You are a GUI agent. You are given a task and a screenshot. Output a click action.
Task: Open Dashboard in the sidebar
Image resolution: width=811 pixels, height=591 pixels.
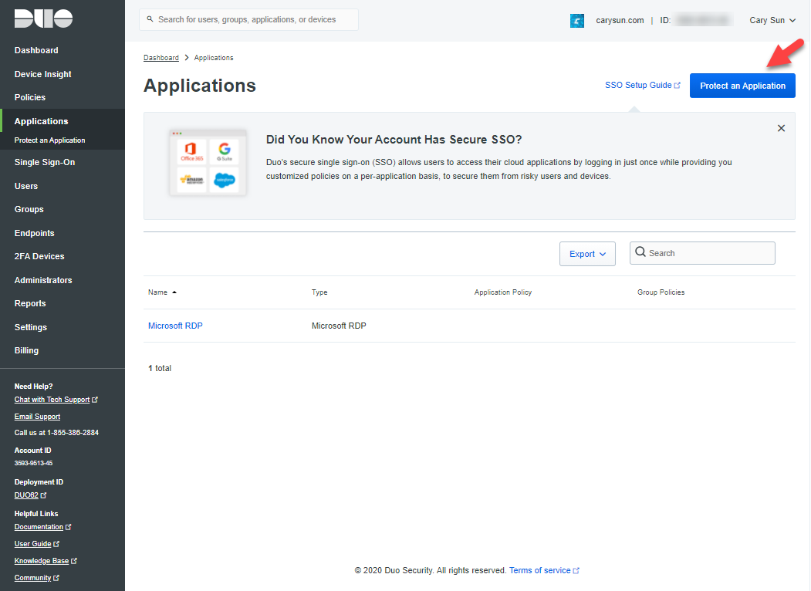pyautogui.click(x=36, y=50)
